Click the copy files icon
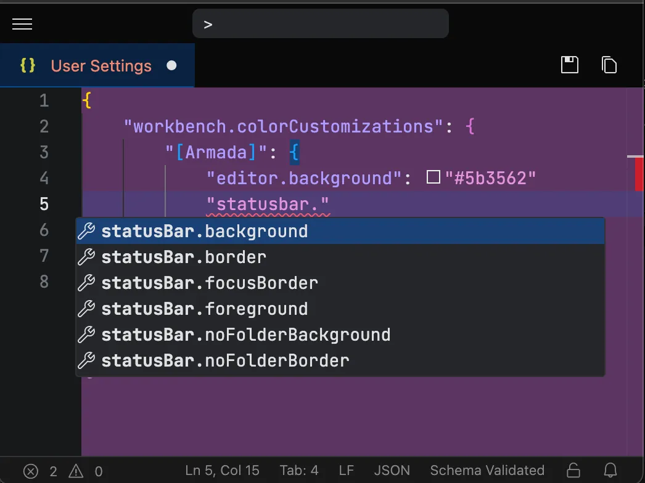This screenshot has height=483, width=645. 609,65
